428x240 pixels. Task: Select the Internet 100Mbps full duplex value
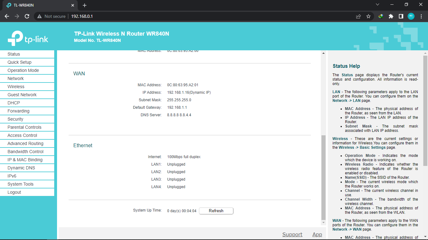[184, 157]
